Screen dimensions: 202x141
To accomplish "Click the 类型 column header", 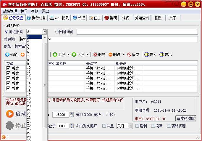I will click(x=15, y=63).
